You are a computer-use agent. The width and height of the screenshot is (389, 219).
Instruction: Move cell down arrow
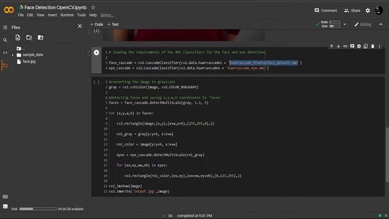point(338,46)
